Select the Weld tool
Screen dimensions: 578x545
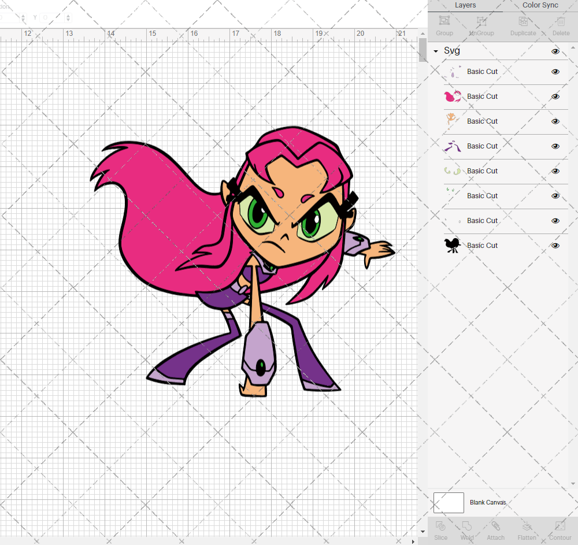click(x=467, y=530)
